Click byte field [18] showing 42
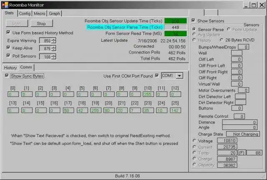Screen dimensions: 267x180 click(x=82, y=110)
